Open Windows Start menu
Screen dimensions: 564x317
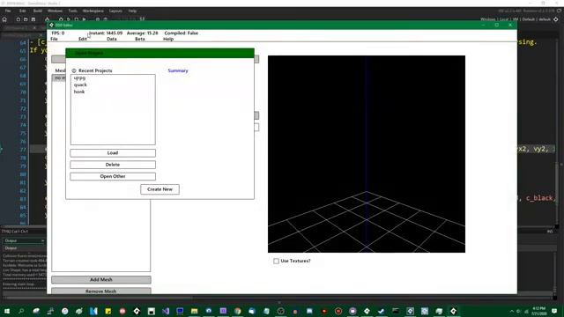click(x=7, y=311)
